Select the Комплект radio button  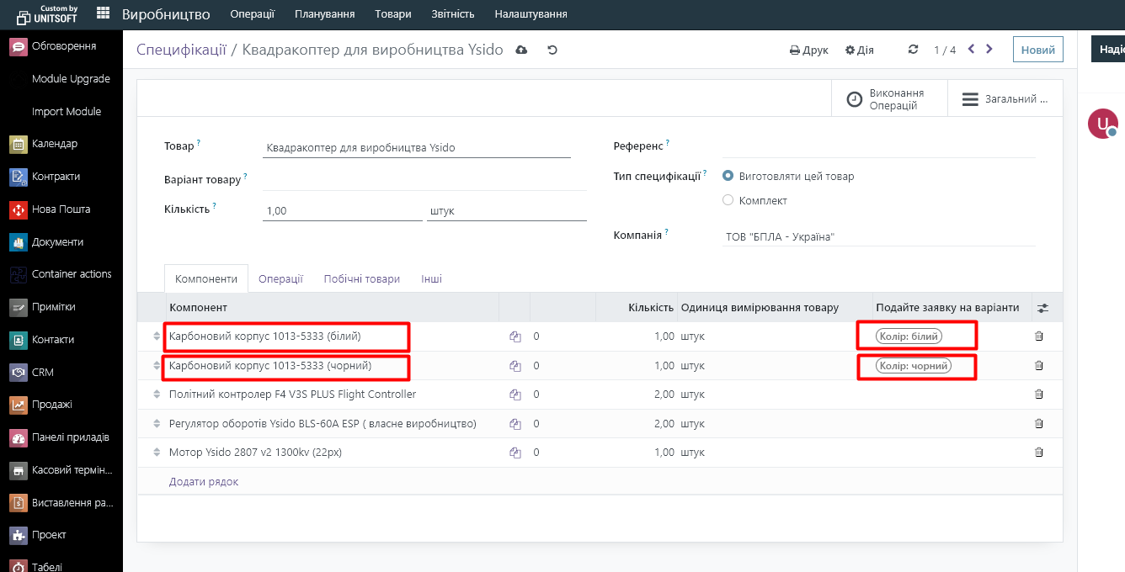(728, 201)
